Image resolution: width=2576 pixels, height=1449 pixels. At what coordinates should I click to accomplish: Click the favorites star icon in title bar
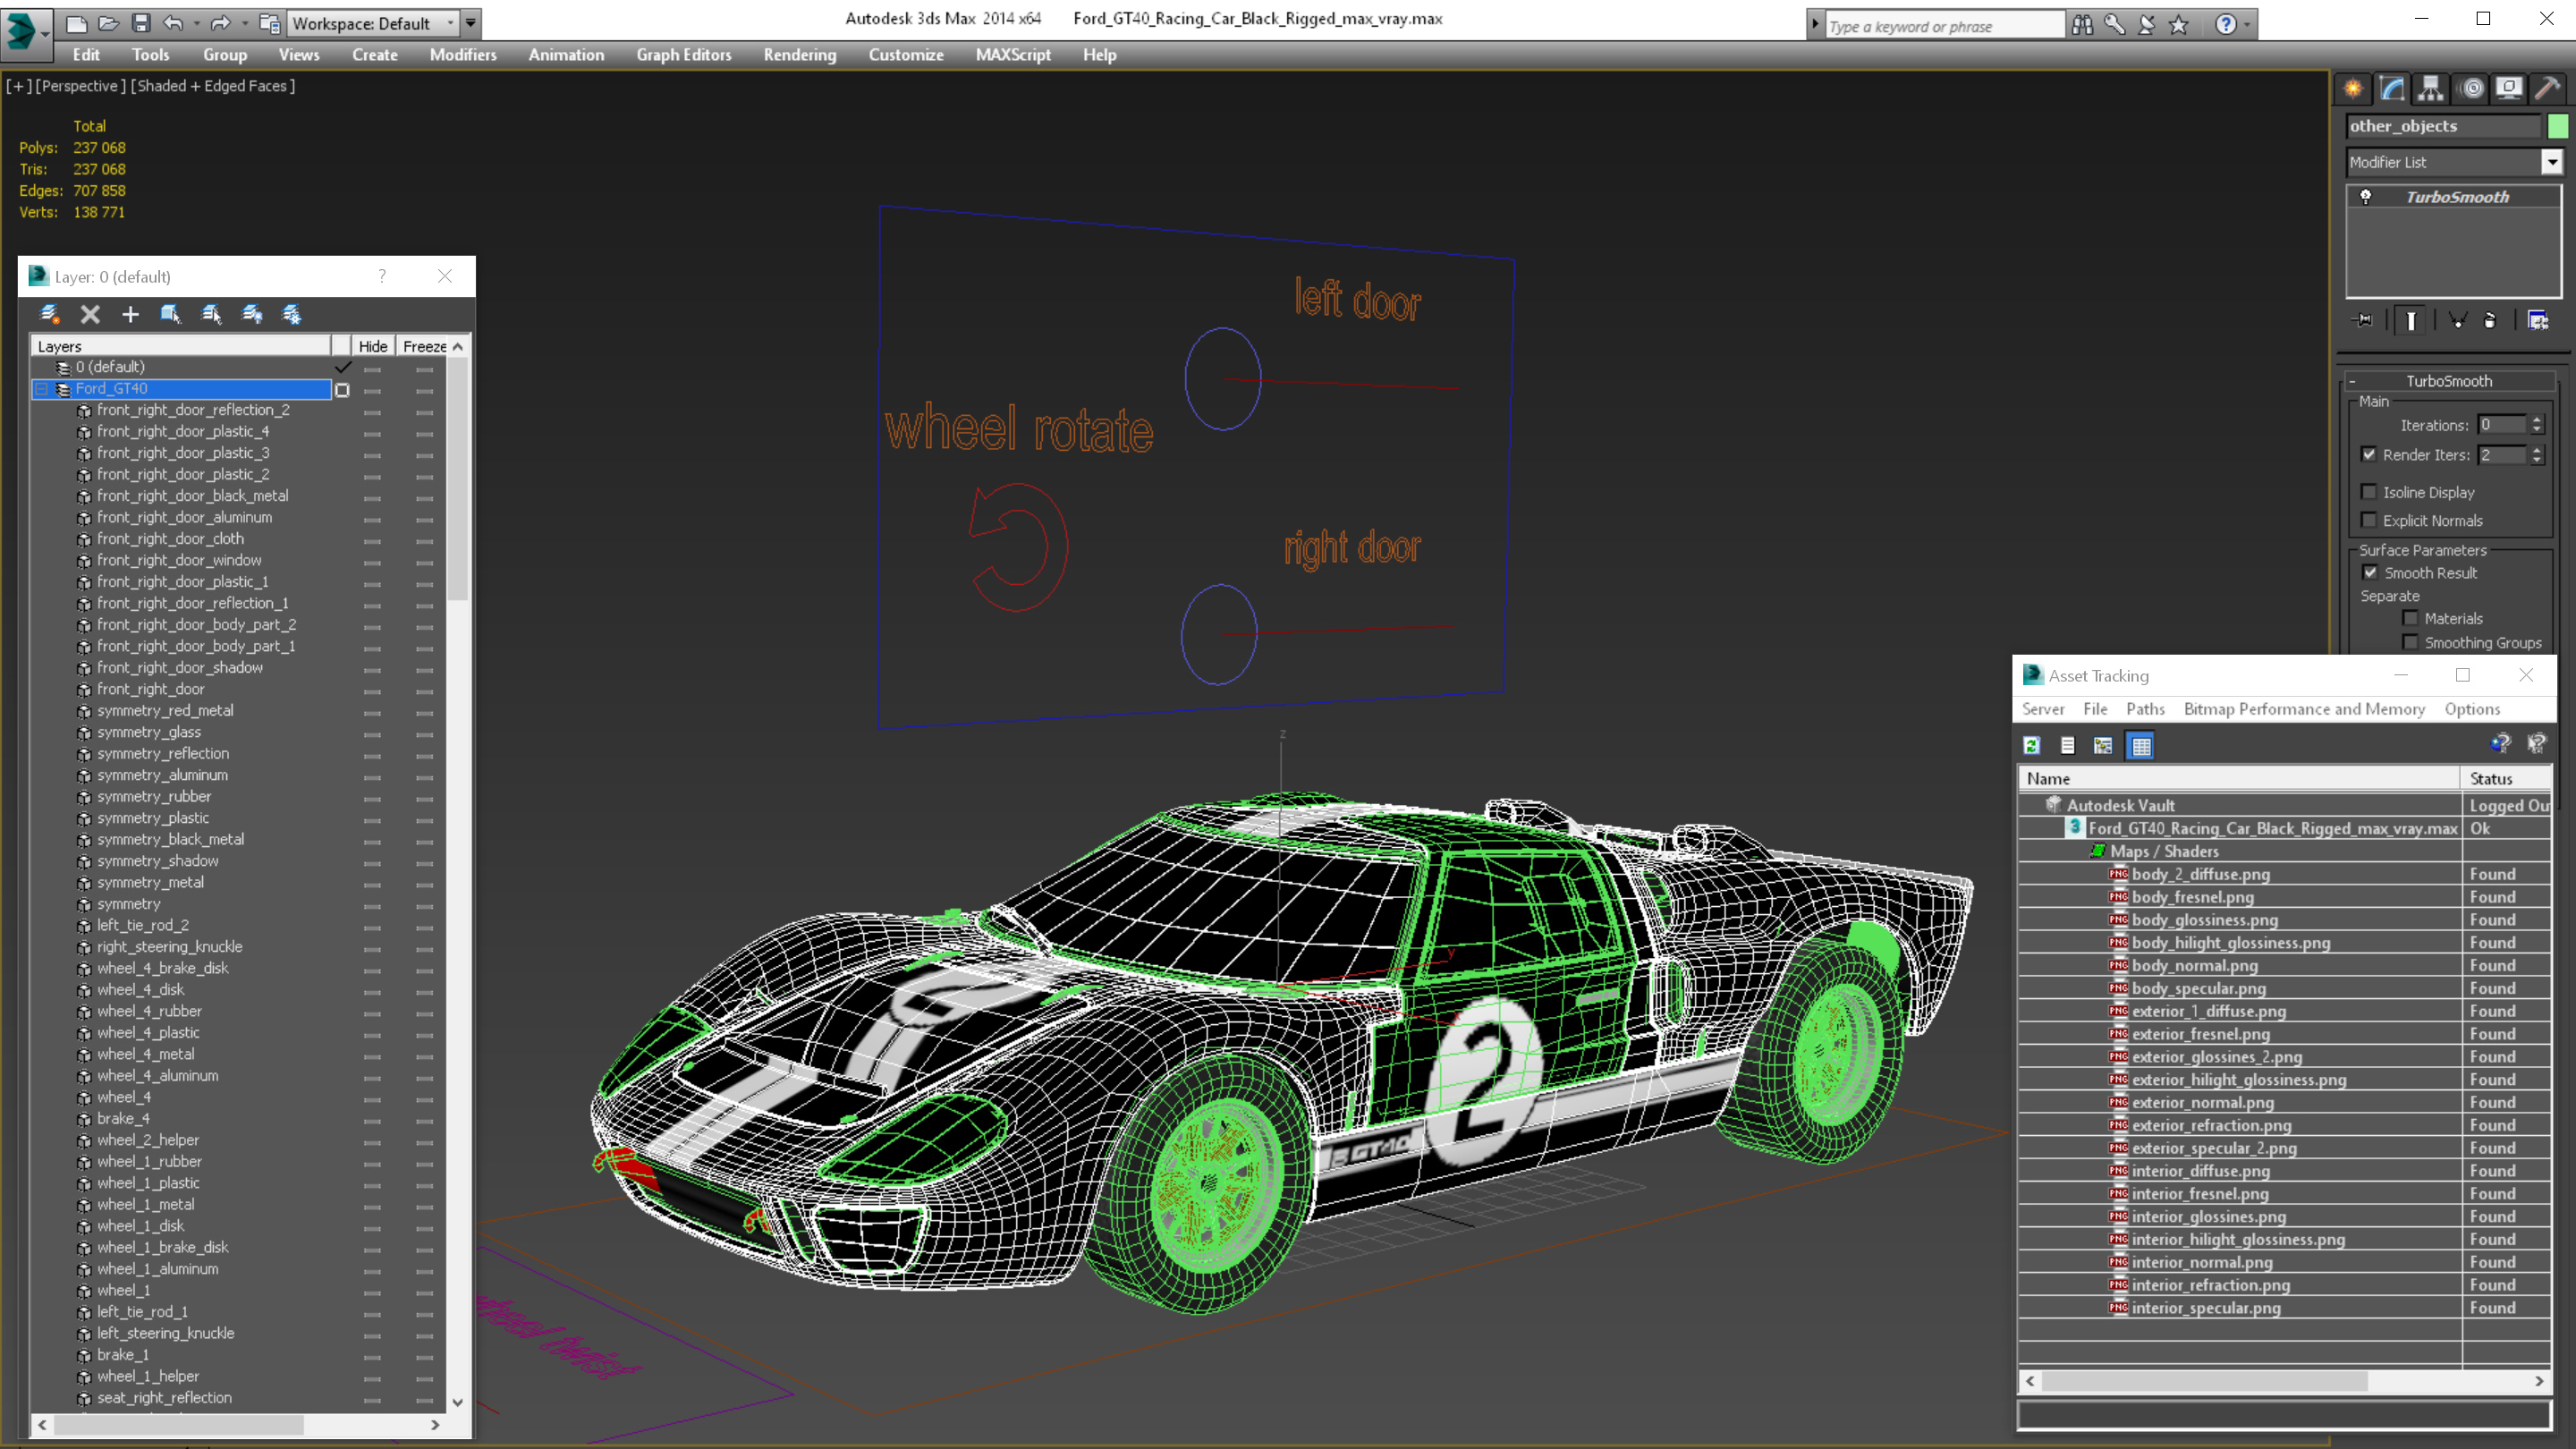2178,25
